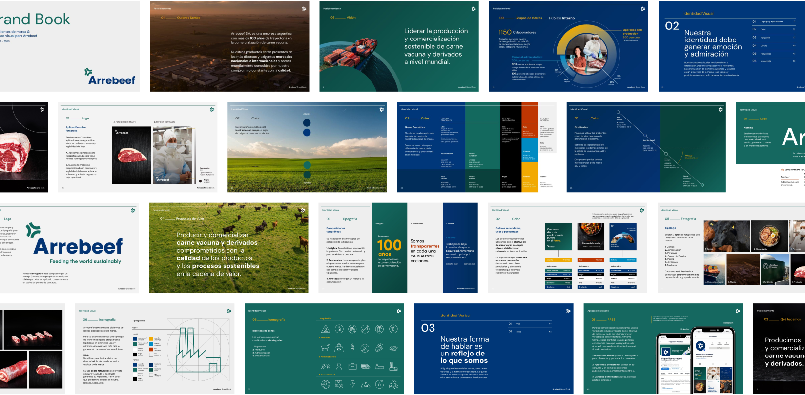Select the single person icon
The image size is (805, 395).
(339, 366)
